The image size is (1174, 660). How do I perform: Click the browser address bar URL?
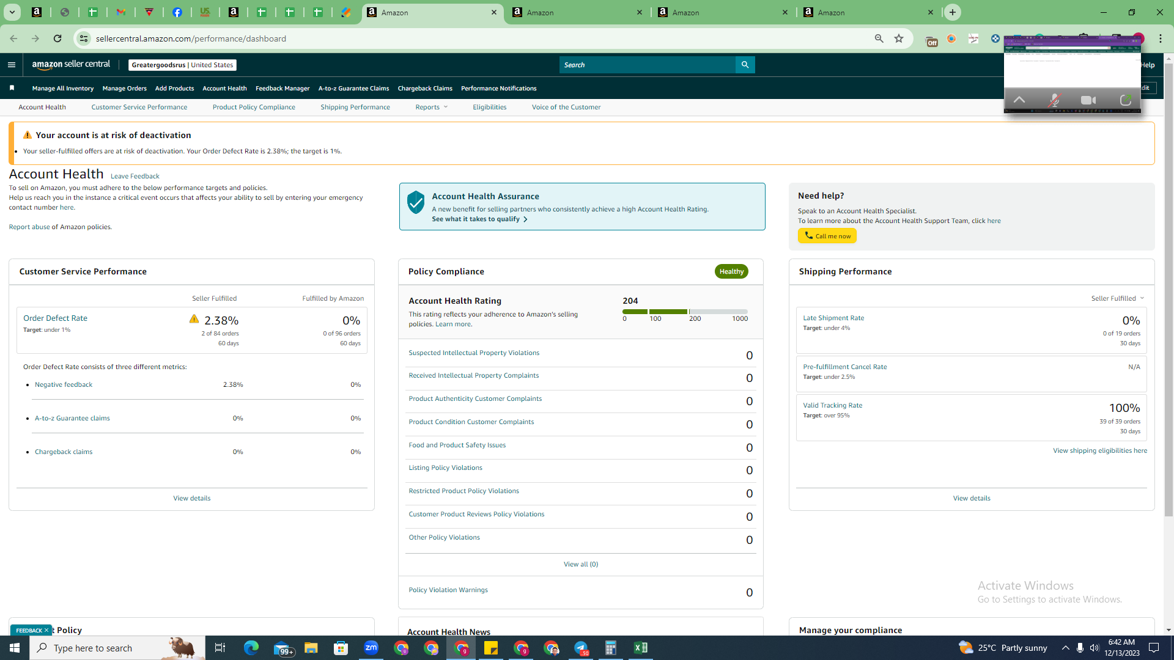click(x=191, y=38)
